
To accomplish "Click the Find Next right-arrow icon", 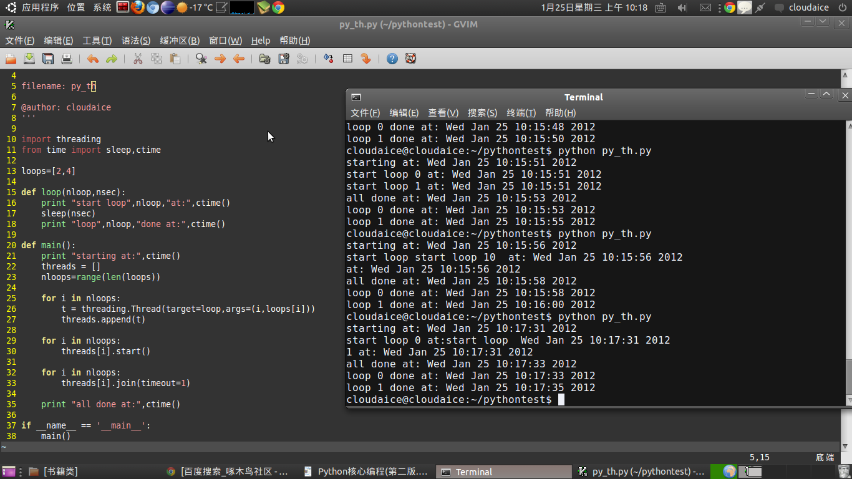I will coord(220,59).
